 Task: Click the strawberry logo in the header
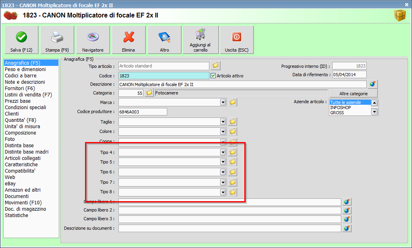click(x=10, y=15)
